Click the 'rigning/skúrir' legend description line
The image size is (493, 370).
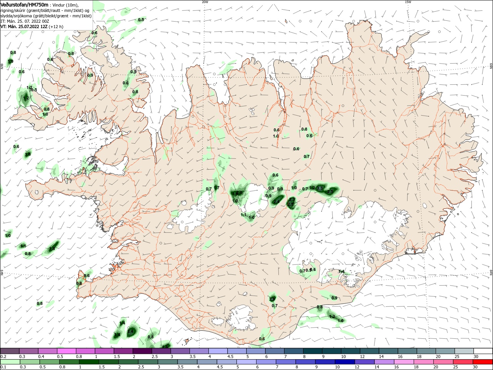pyautogui.click(x=45, y=10)
